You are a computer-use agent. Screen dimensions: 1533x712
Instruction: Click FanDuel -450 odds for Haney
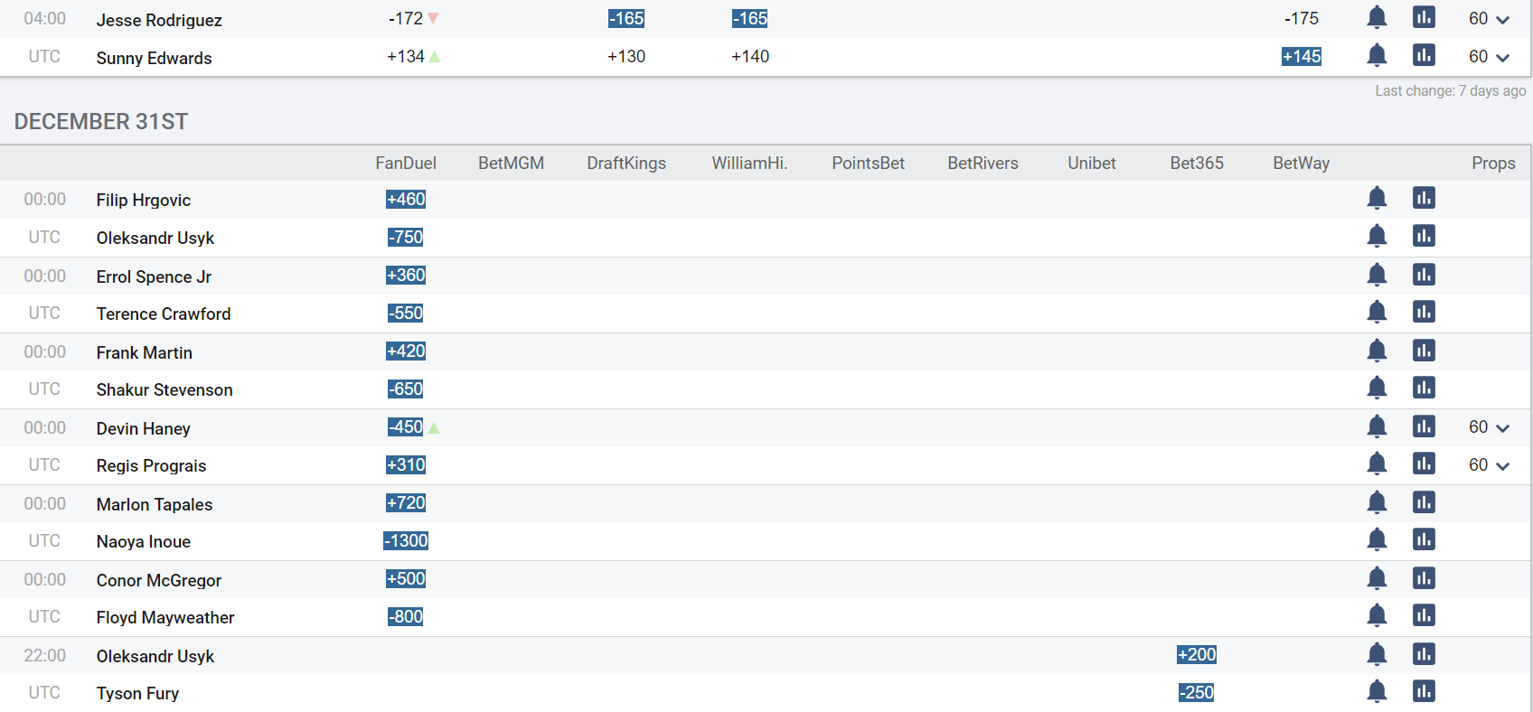tap(406, 426)
